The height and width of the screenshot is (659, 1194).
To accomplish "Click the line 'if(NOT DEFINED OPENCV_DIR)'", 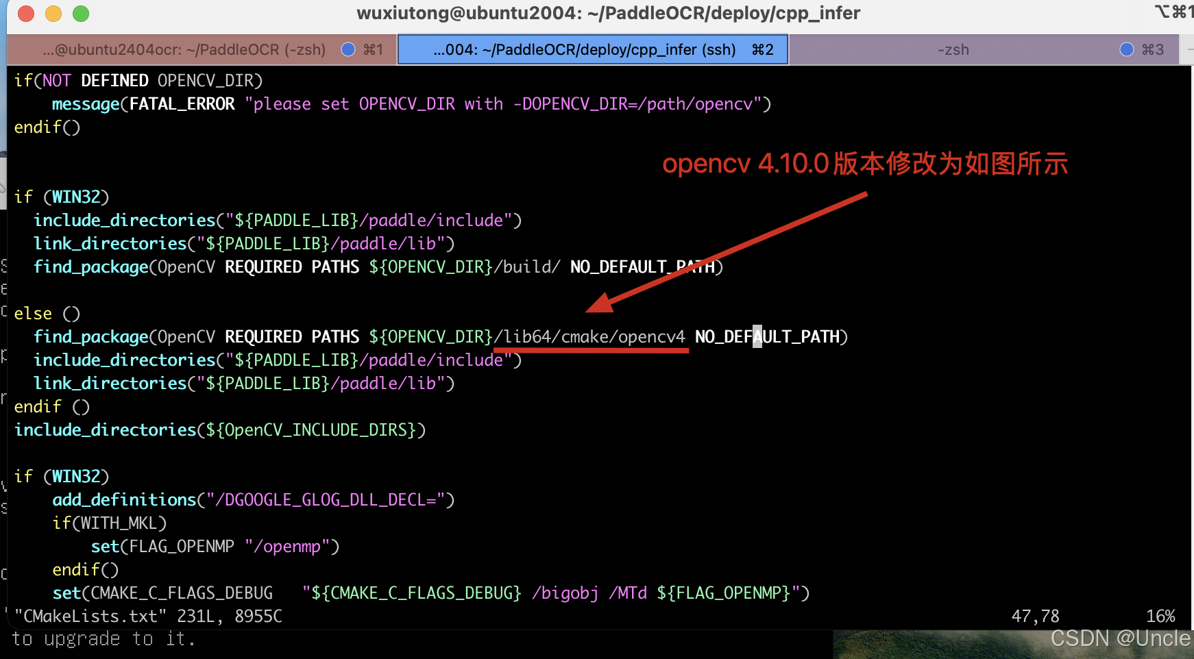I will [138, 81].
